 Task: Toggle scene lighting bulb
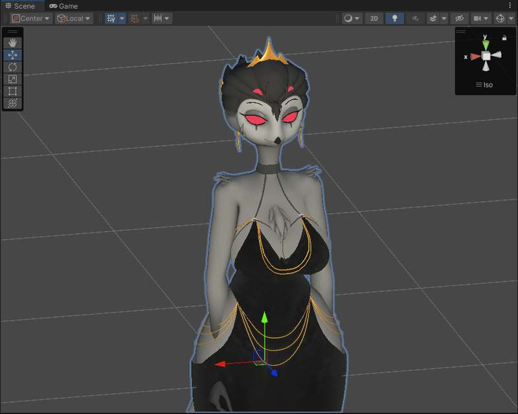pyautogui.click(x=394, y=19)
